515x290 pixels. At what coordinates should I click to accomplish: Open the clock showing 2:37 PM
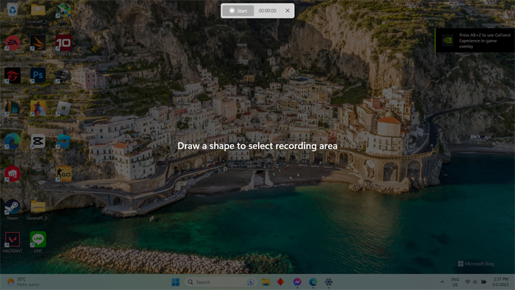(500, 282)
